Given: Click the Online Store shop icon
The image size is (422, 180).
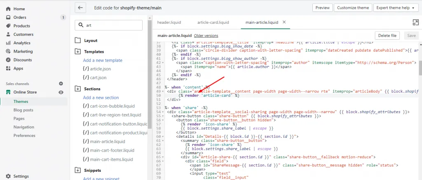Looking at the screenshot, I should [8, 92].
